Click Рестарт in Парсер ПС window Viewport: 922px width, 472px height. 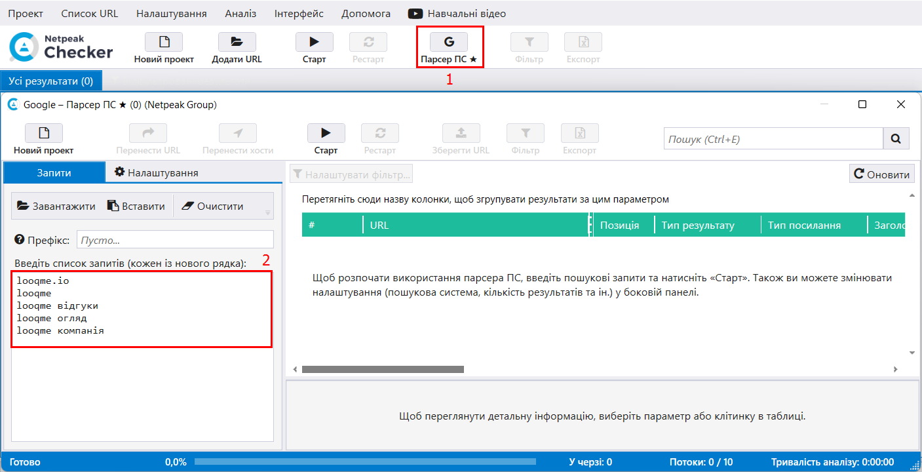(x=380, y=140)
